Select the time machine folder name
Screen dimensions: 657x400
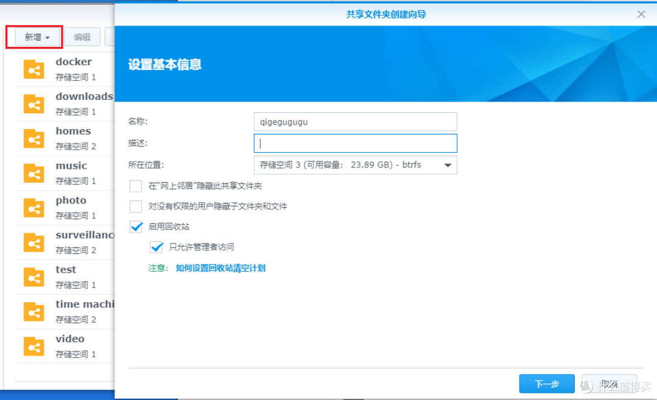(85, 304)
